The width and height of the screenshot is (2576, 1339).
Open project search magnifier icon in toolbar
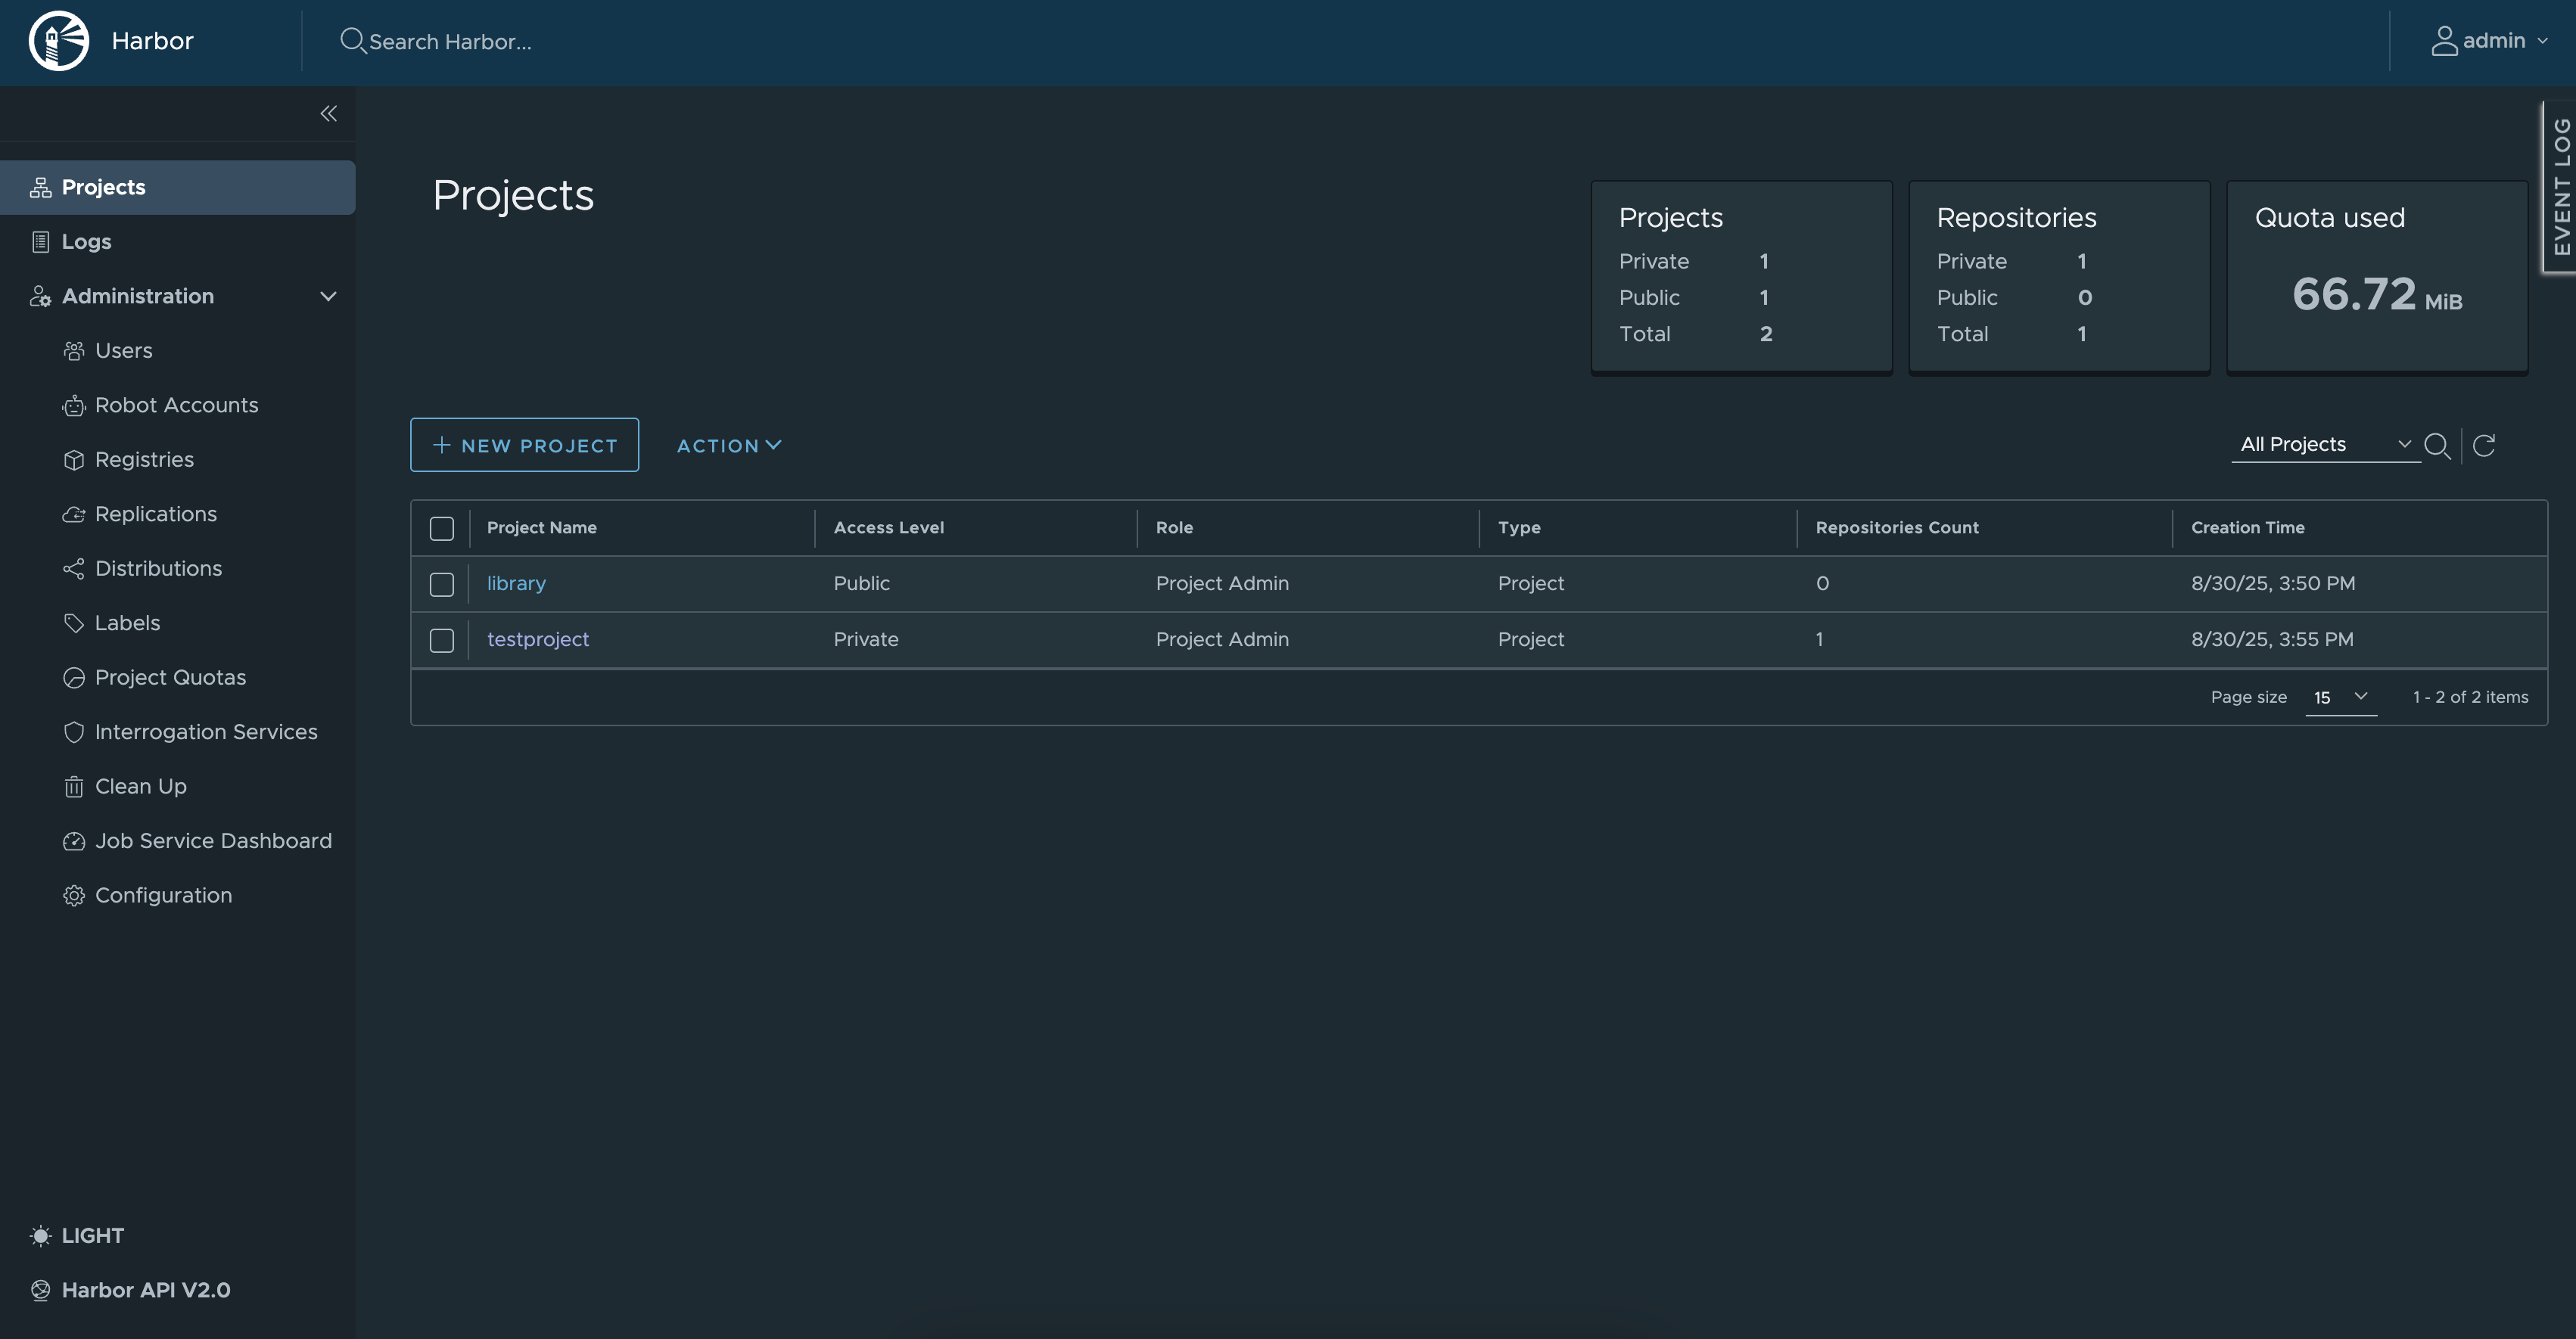coord(2437,445)
